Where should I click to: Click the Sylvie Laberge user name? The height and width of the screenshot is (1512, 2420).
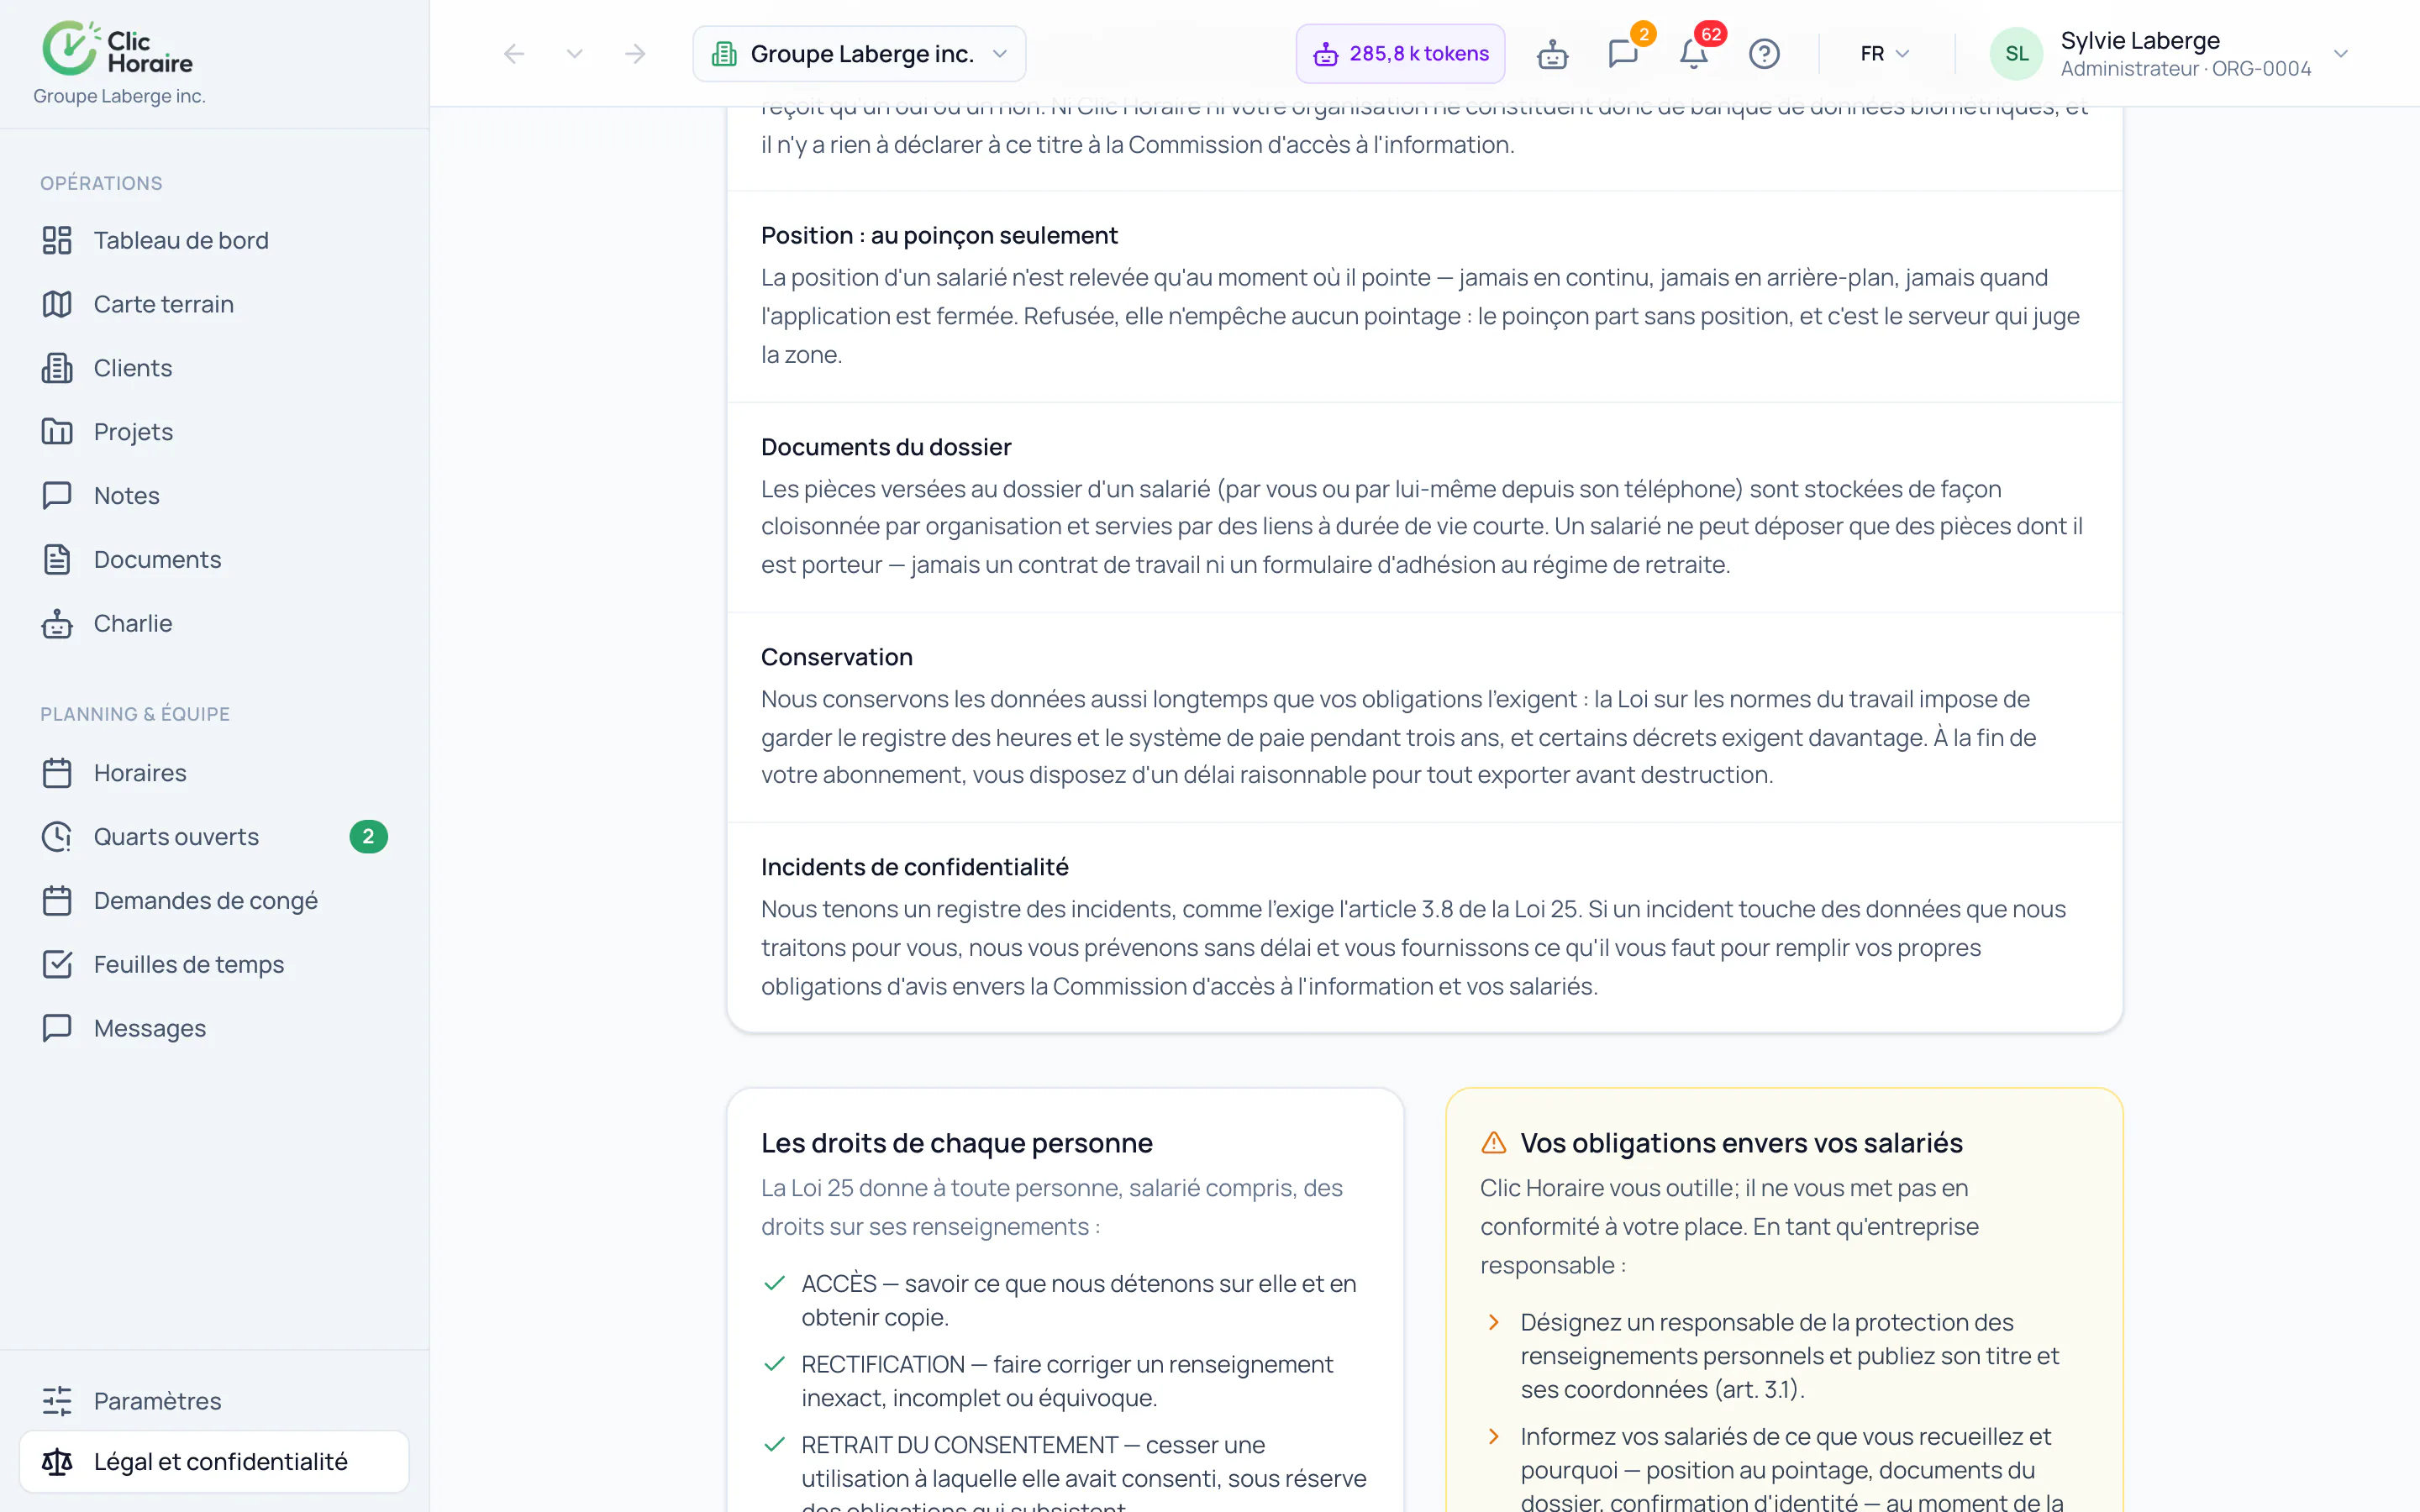tap(2140, 40)
